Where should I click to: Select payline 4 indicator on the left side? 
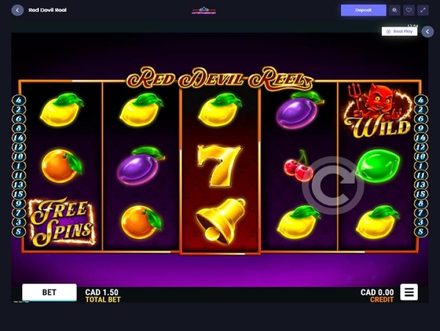pyautogui.click(x=19, y=100)
